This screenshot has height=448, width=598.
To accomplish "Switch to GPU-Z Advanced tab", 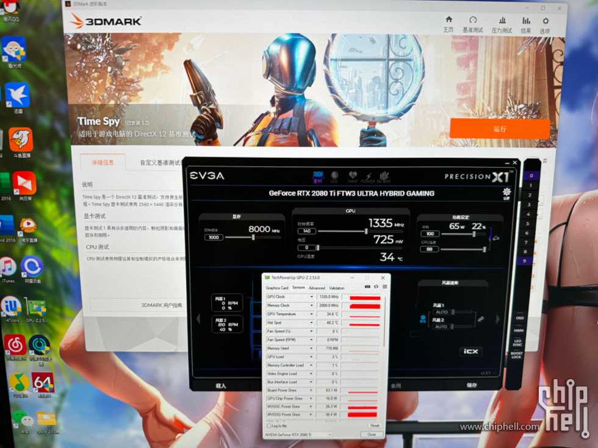I will [x=317, y=288].
